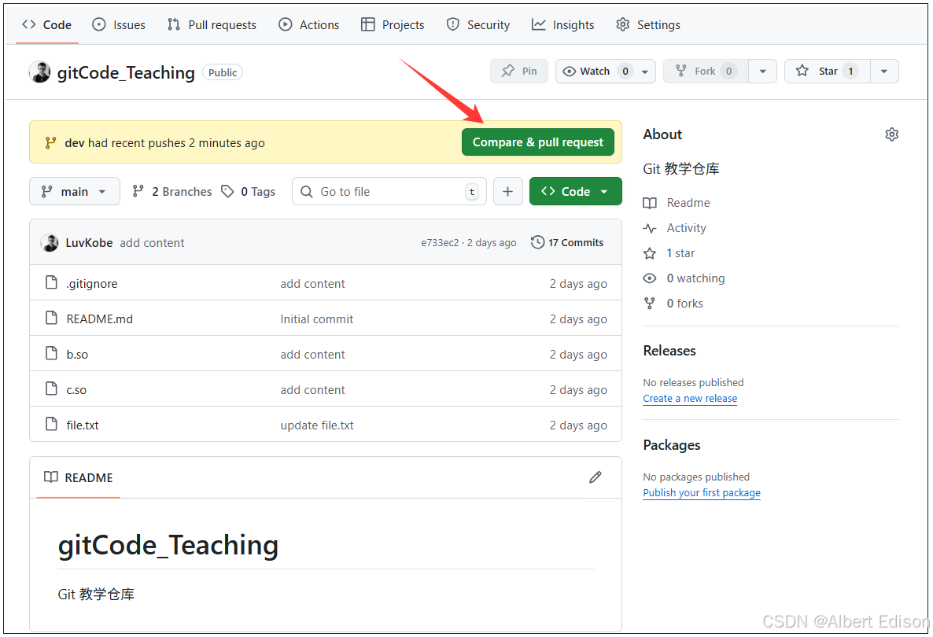Click the book icon beside Readme
The height and width of the screenshot is (637, 933).
pos(650,204)
